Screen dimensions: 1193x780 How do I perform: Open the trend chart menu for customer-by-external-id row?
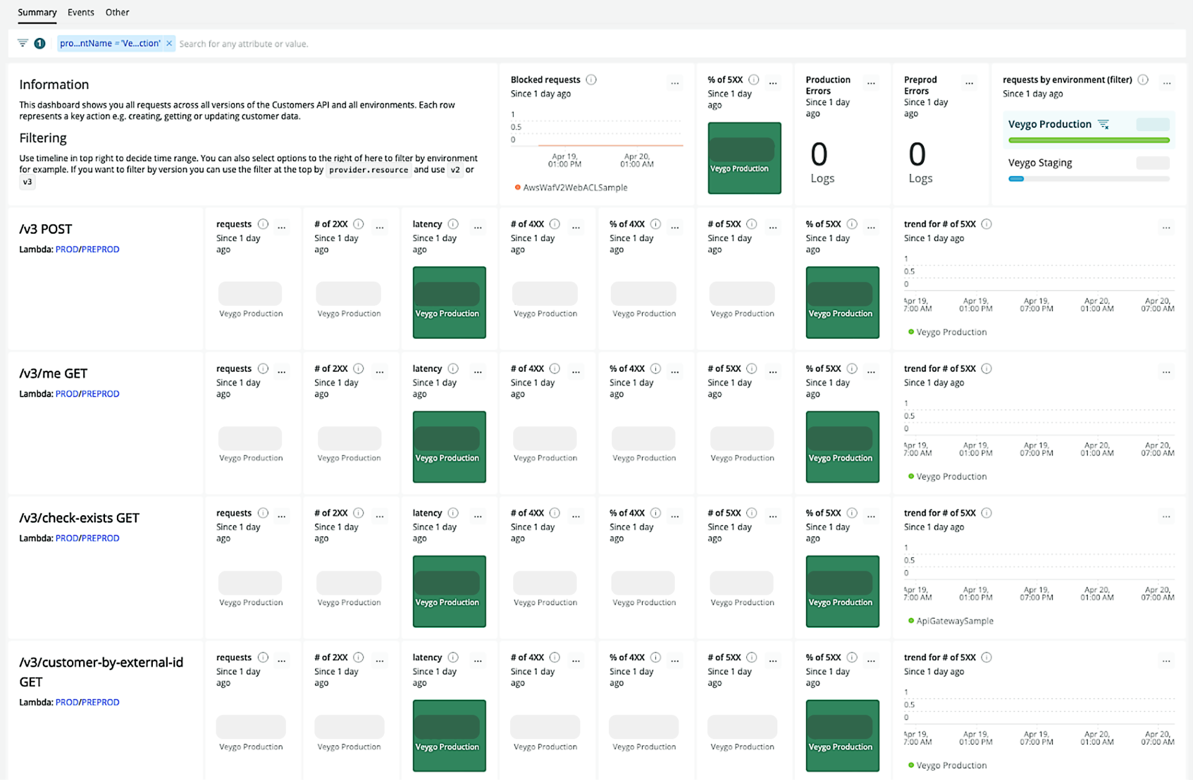pyautogui.click(x=1165, y=661)
